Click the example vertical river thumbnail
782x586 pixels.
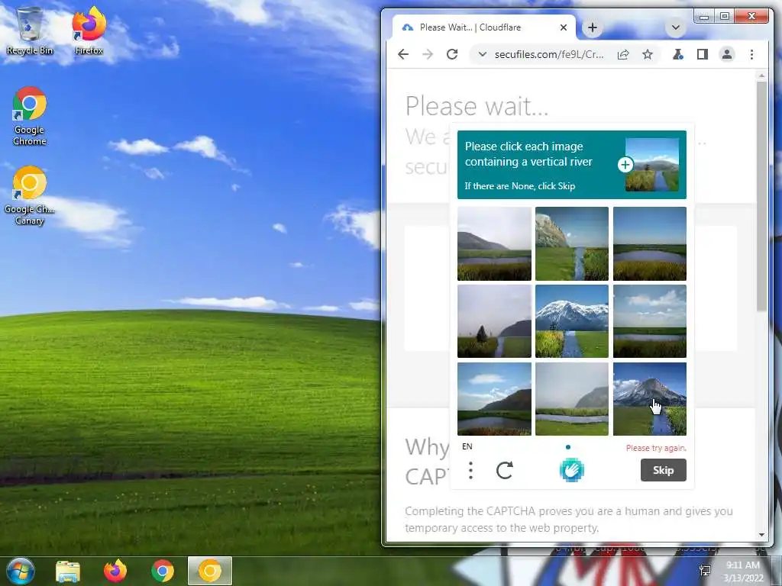[652, 165]
